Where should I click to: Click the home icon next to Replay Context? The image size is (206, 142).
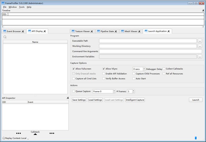[4, 138]
